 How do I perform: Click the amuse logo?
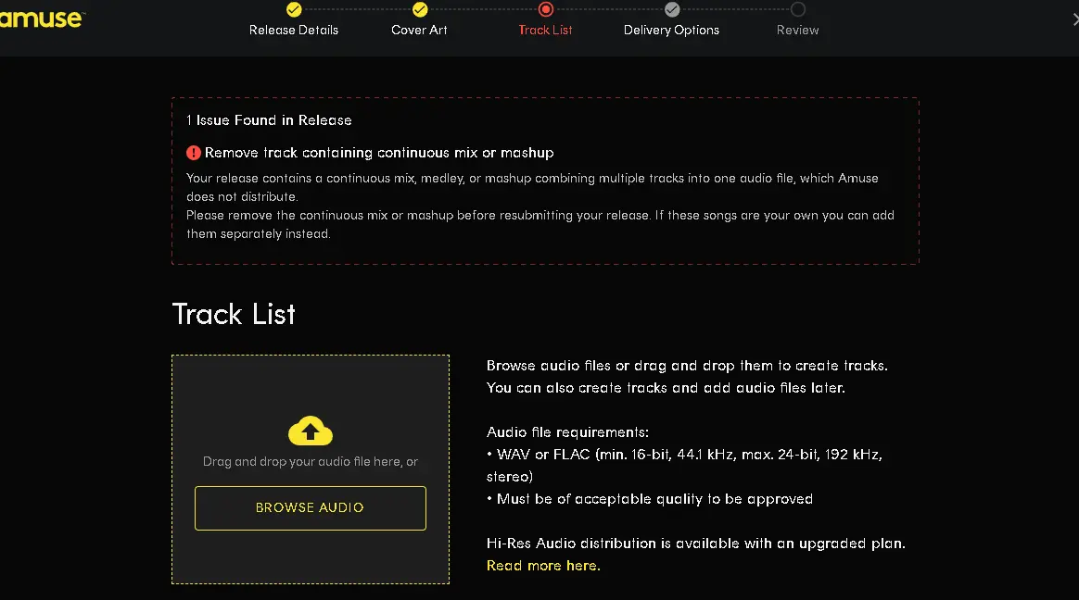coord(42,19)
